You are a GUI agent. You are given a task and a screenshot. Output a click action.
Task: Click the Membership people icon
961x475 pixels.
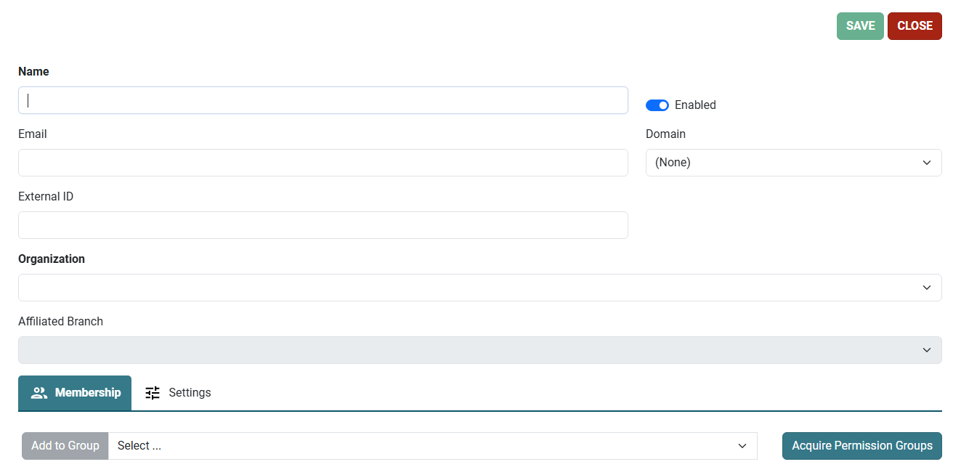pyautogui.click(x=39, y=393)
